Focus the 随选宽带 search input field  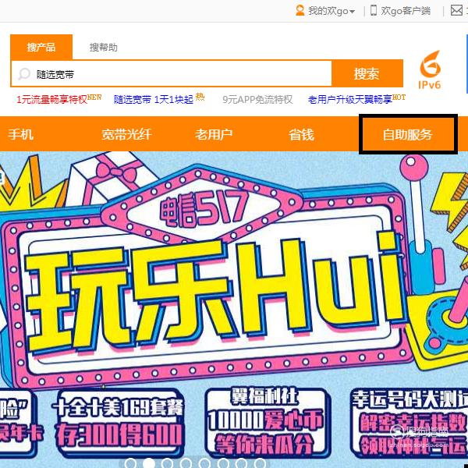pyautogui.click(x=172, y=74)
